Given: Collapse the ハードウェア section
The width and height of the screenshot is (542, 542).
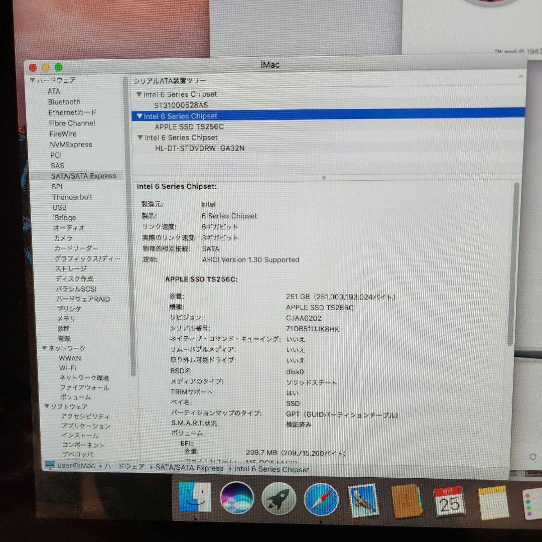Looking at the screenshot, I should [32, 80].
